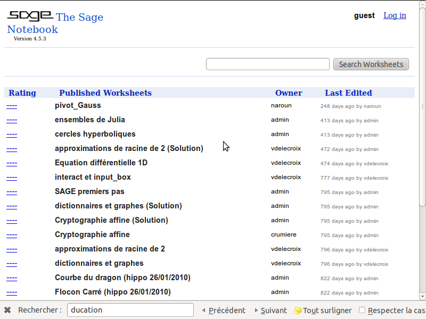Click the Sage logo icon
Image resolution: width=426 pixels, height=319 pixels.
point(30,16)
